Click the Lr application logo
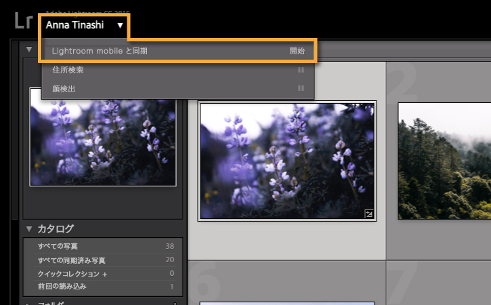The image size is (491, 305). (x=24, y=21)
